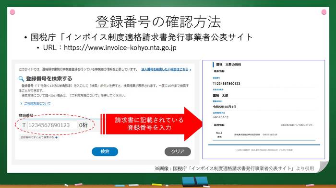Click the 0桁 digit counter label
336x188 pixels.
[x=84, y=125]
